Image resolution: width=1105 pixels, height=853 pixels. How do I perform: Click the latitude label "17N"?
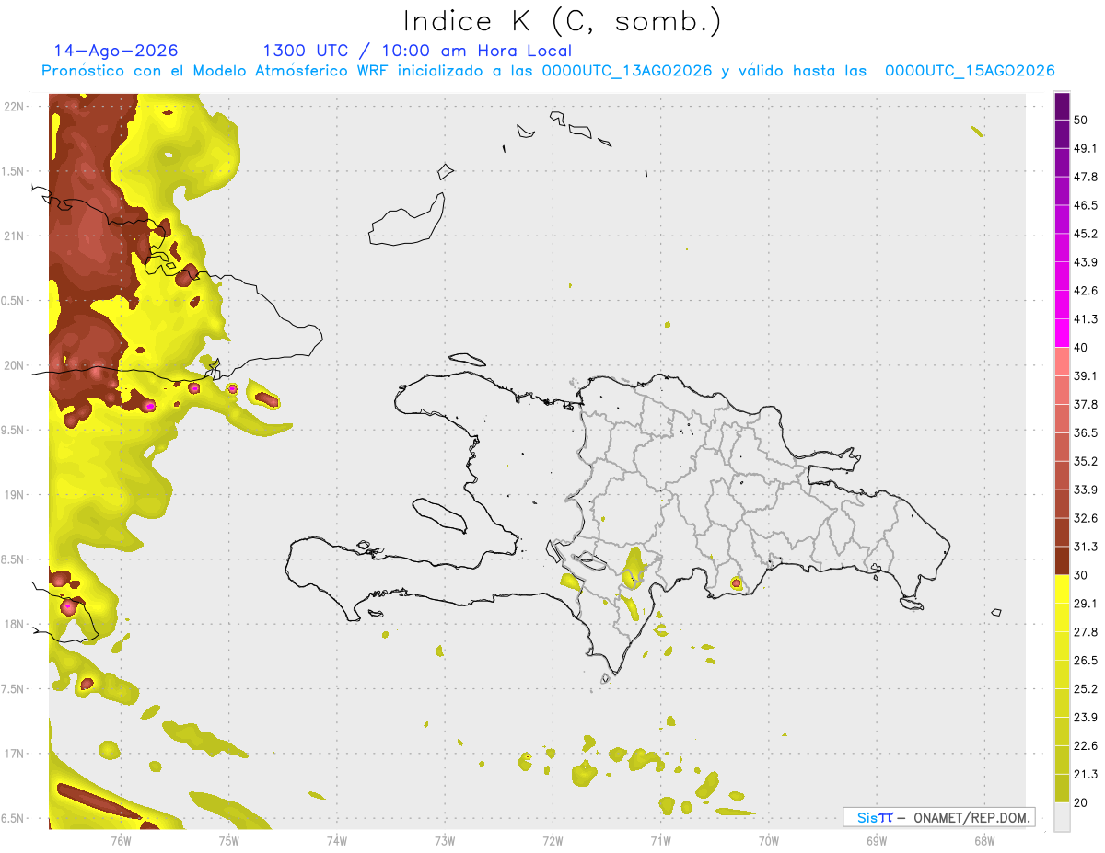coord(15,754)
